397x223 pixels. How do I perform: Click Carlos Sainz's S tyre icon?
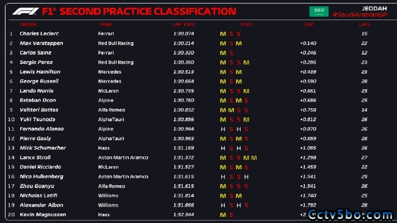tap(231, 53)
